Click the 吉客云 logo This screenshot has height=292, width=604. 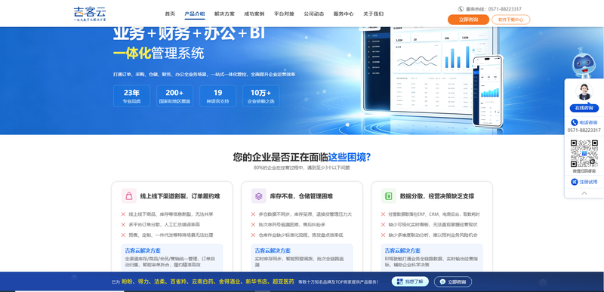point(90,14)
